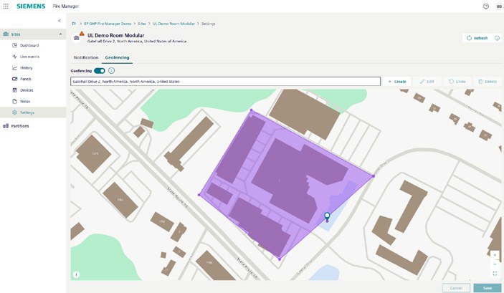Open Devices in the sidebar

click(27, 90)
